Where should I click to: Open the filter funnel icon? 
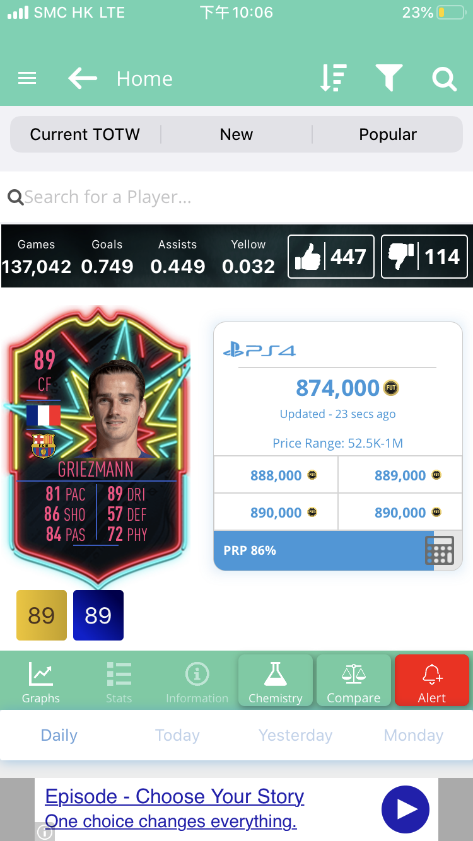(x=389, y=78)
